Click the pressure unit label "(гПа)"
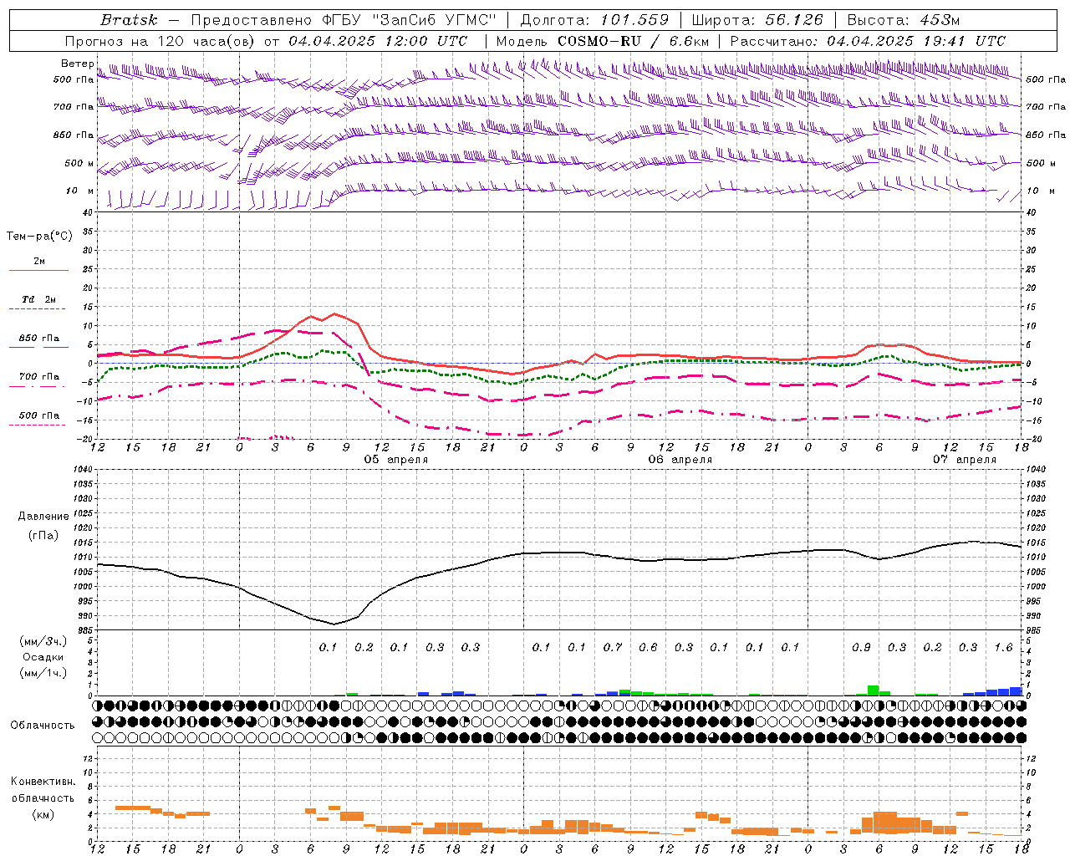Image resolution: width=1070 pixels, height=856 pixels. pos(43,536)
